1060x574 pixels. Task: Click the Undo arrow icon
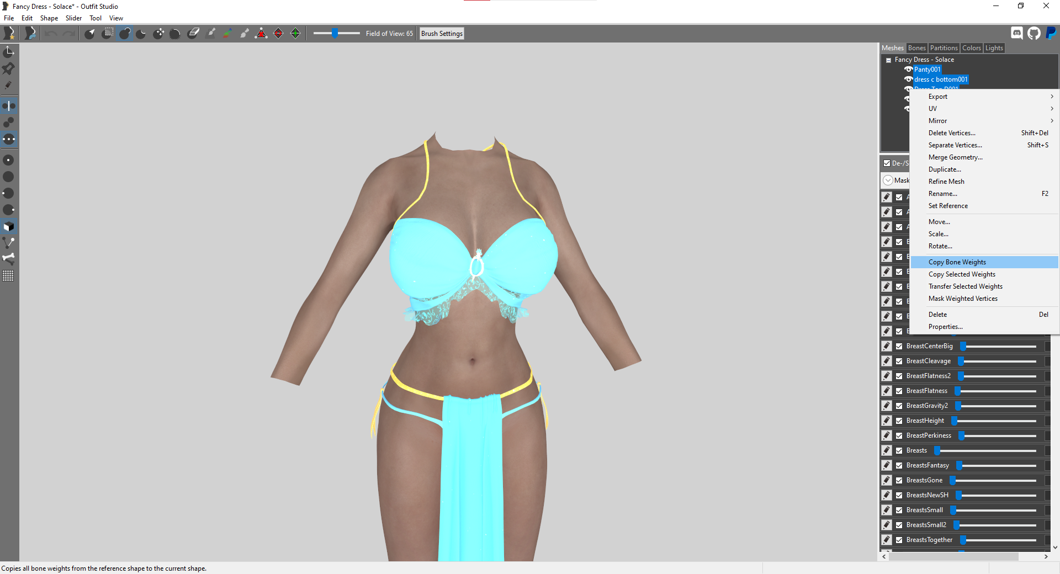click(51, 34)
